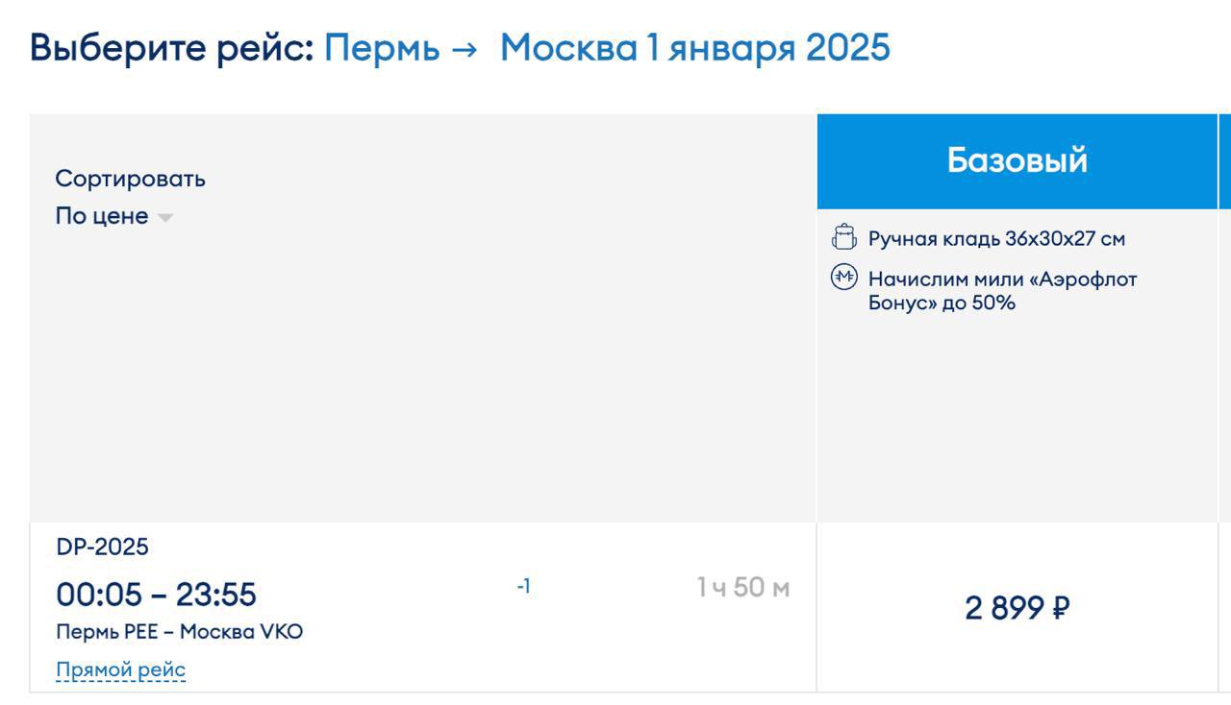The image size is (1231, 705).
Task: Choose the 2 899 ₽ fare
Action: click(x=1017, y=608)
